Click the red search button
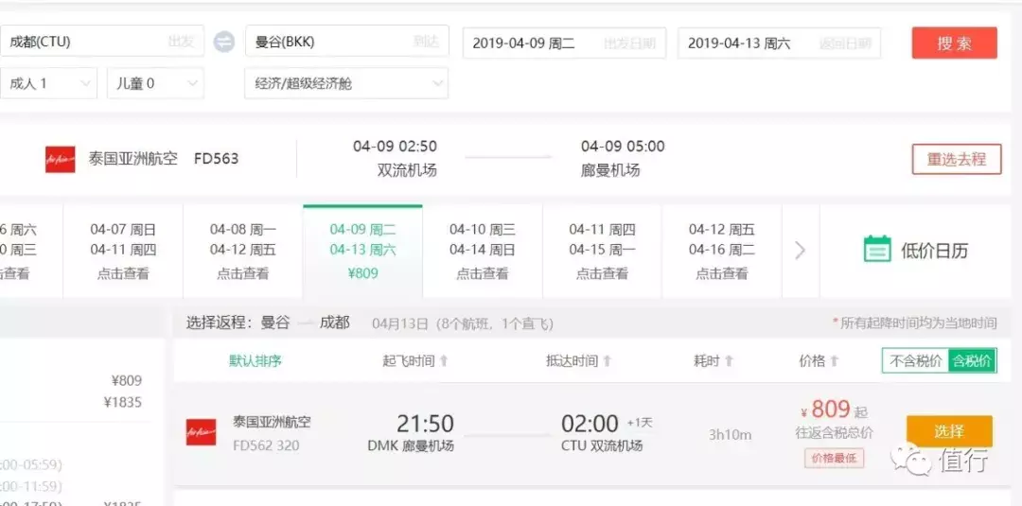1022x506 pixels. (954, 43)
